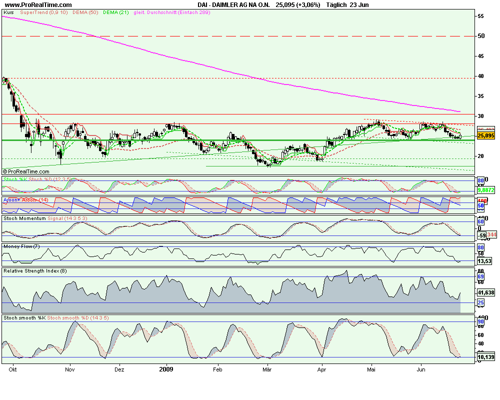Click the 80 level tag in Money Flow panel
The width and height of the screenshot is (500, 400).
[480, 247]
